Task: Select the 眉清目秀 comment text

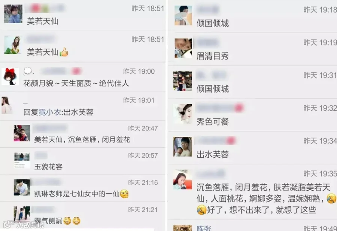Action: [213, 56]
